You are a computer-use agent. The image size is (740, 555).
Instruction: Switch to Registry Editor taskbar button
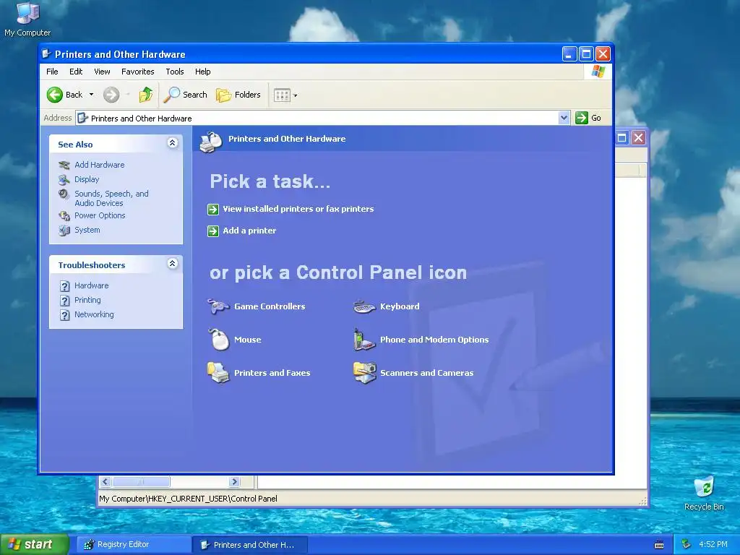tap(134, 545)
